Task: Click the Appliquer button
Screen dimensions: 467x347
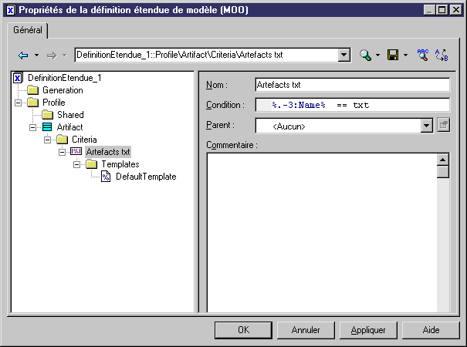Action: click(x=368, y=329)
